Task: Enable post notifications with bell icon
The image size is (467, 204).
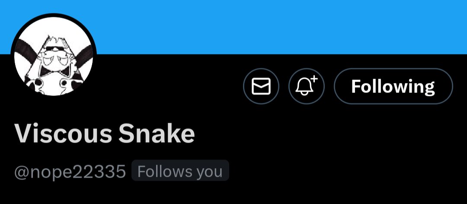Action: pyautogui.click(x=306, y=86)
